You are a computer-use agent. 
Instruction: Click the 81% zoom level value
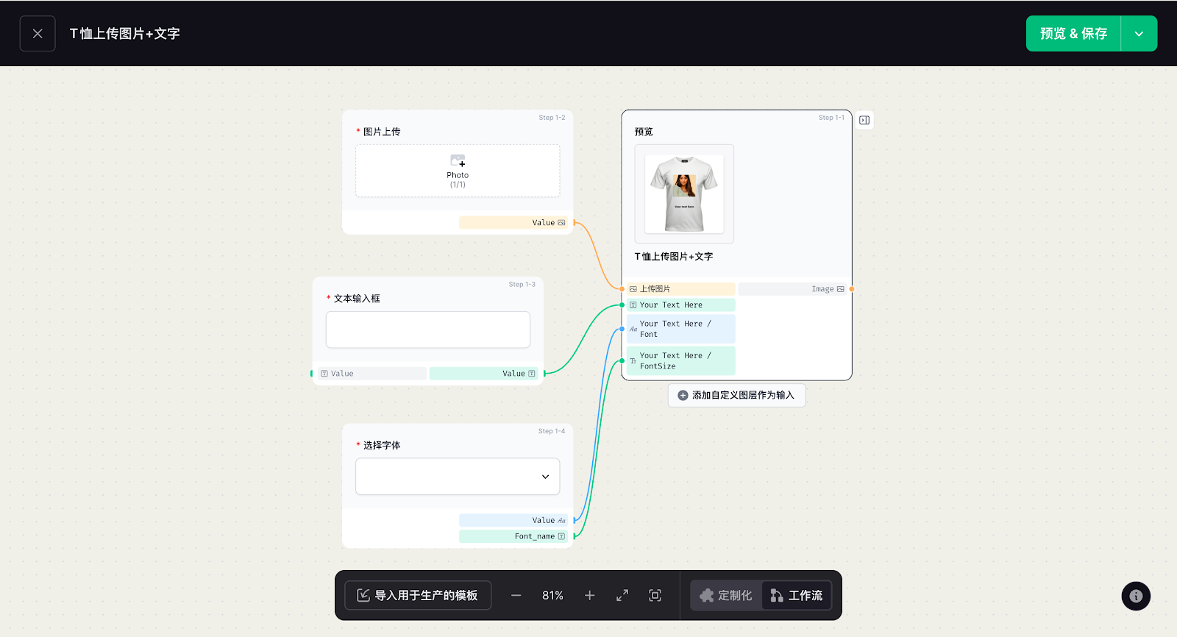point(552,595)
